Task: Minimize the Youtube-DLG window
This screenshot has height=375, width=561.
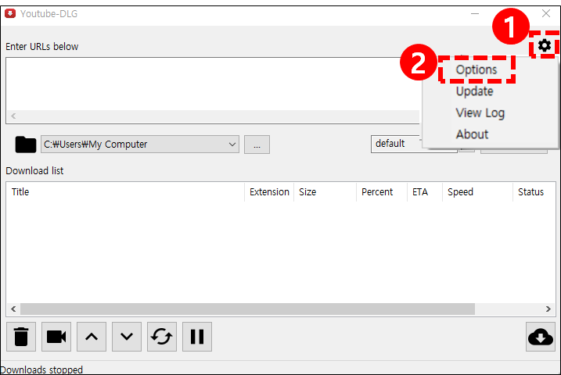Action: click(x=475, y=13)
